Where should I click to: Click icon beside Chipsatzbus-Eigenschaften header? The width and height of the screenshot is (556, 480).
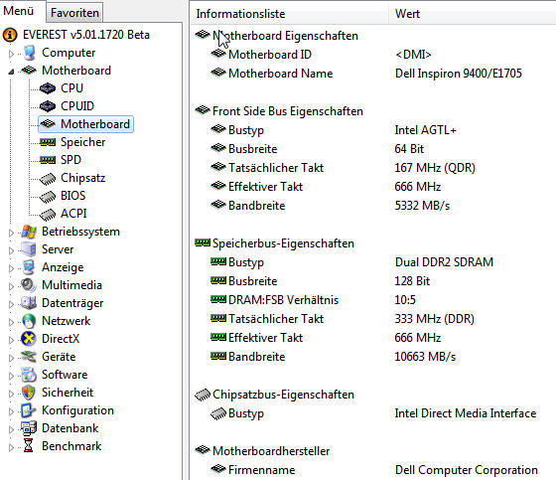point(203,395)
